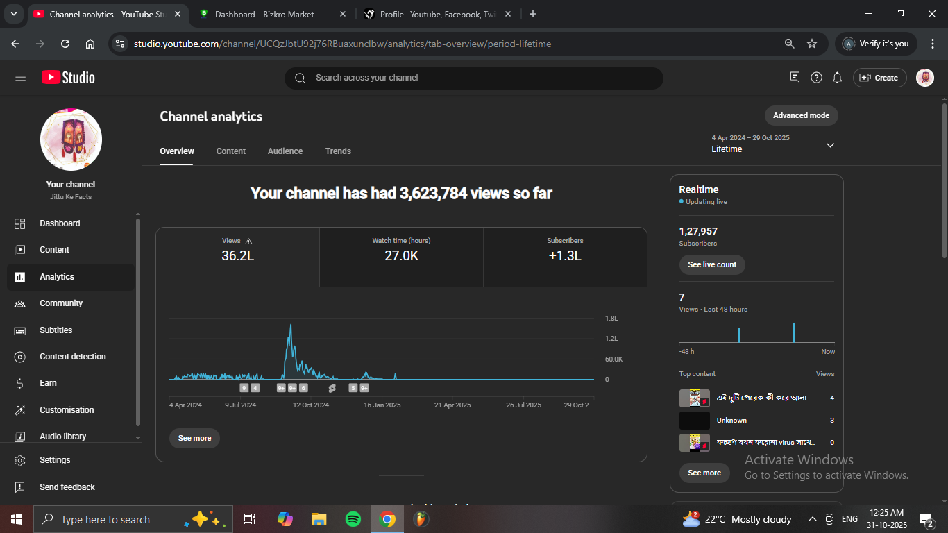Click the Customisation wand icon
This screenshot has width=948, height=533.
tap(20, 410)
